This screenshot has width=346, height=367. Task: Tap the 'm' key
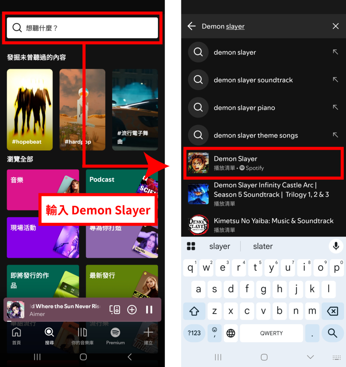[x=312, y=311]
